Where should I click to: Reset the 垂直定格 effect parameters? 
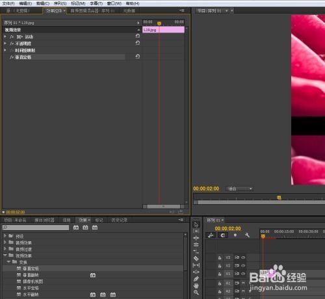[138, 57]
